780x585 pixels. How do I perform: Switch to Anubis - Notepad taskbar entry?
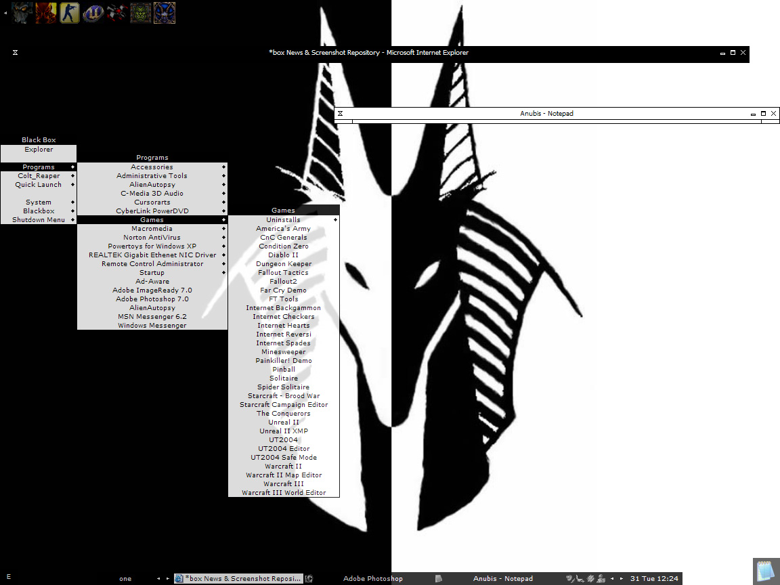pos(498,578)
